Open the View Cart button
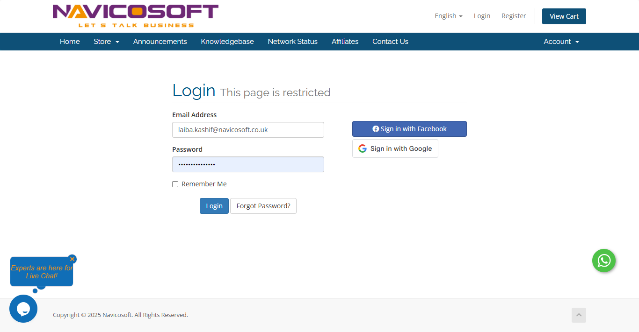Screen dimensions: 639x332 point(564,16)
